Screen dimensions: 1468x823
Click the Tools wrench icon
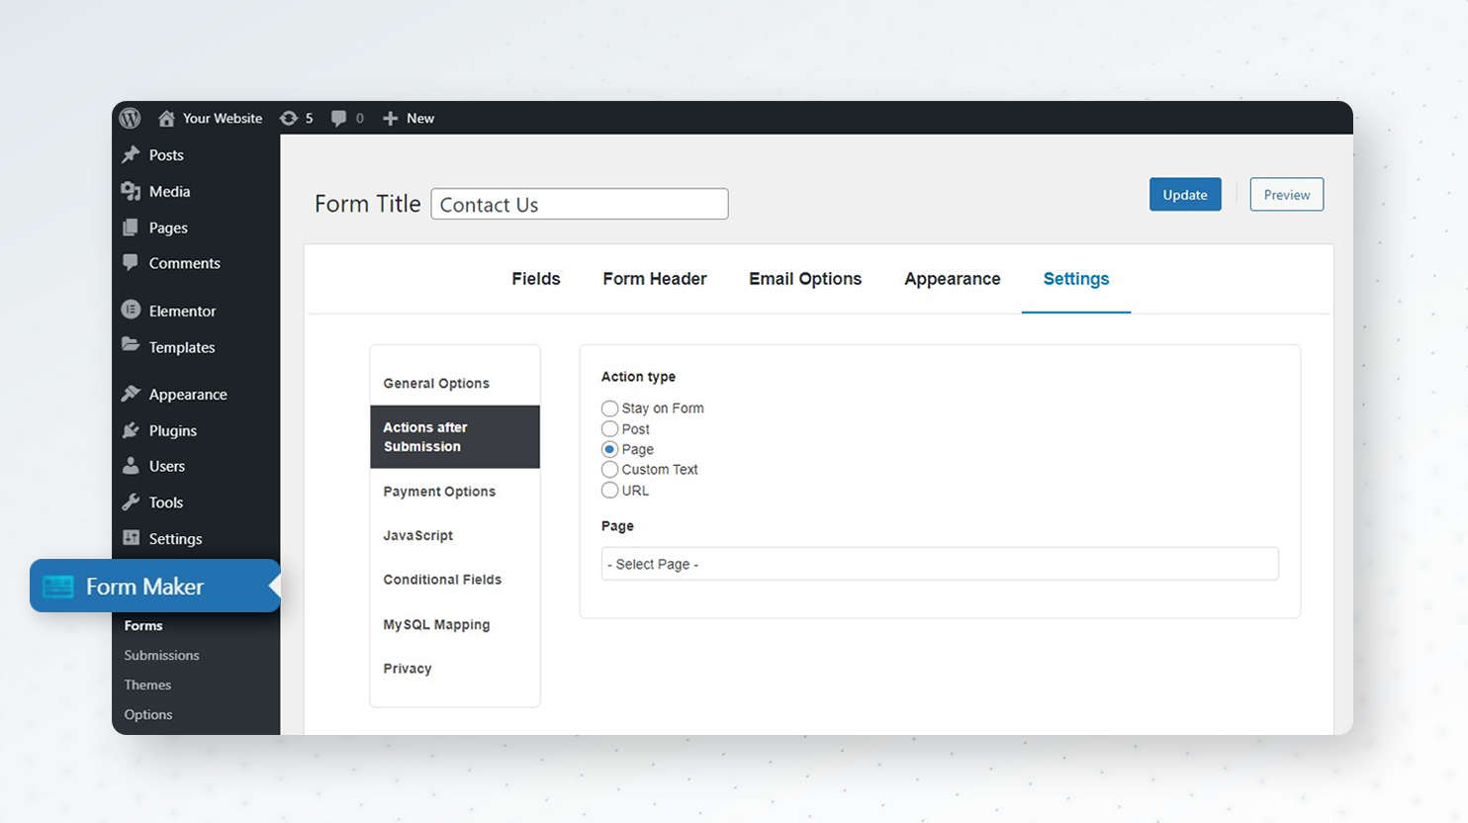tap(131, 502)
